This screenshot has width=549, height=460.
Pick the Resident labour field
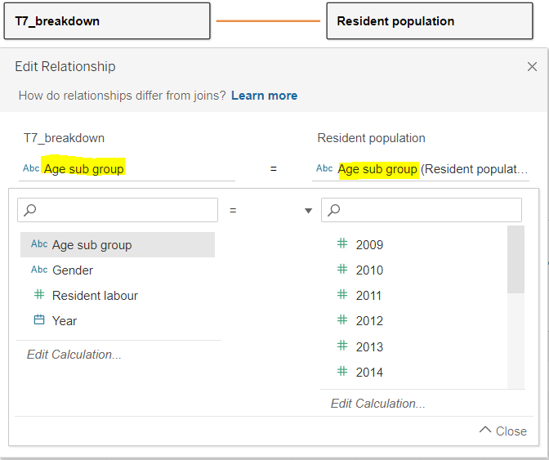coord(95,295)
